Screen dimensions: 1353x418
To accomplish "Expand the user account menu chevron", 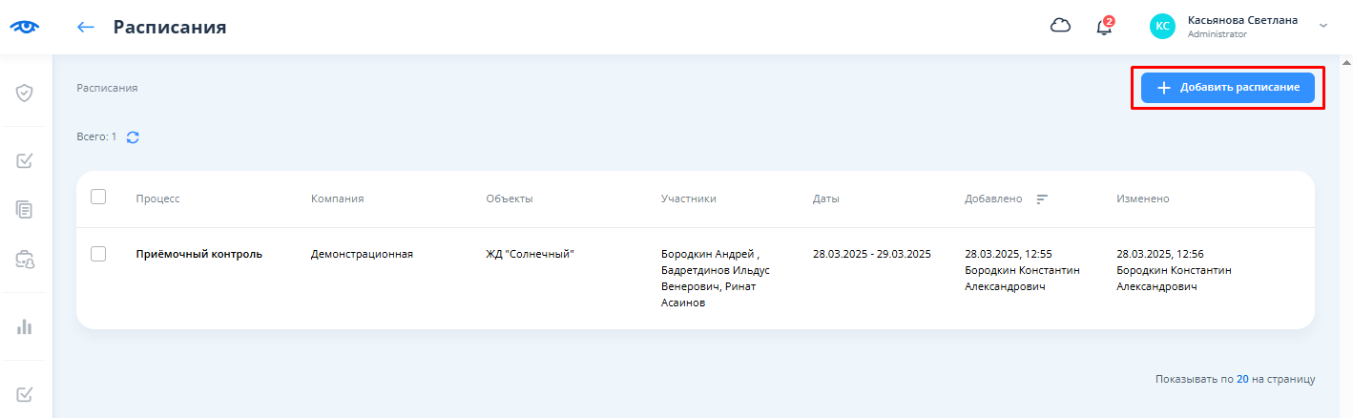I will (x=1322, y=26).
